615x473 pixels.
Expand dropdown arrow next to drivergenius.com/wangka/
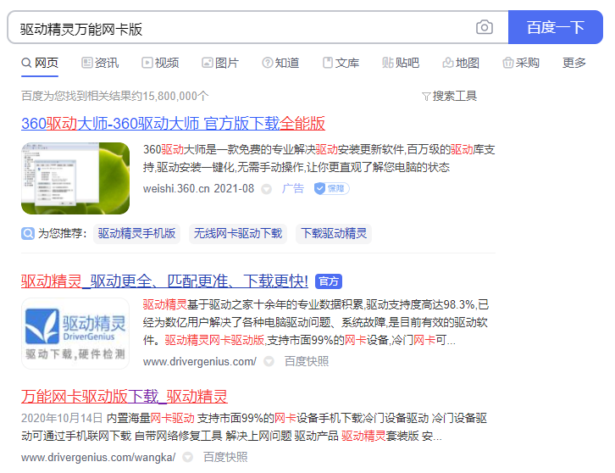pos(188,457)
